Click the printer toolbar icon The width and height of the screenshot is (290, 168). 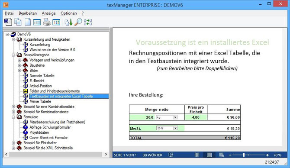point(47,22)
